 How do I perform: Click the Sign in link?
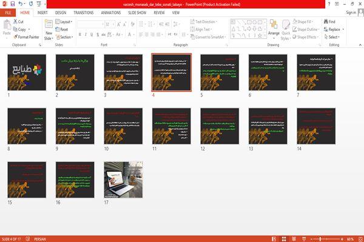tap(351, 13)
